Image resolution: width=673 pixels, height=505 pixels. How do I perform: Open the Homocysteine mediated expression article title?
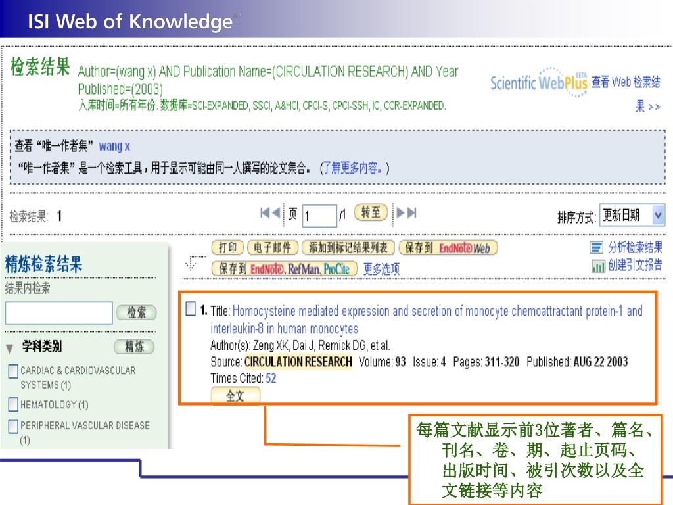point(426,320)
